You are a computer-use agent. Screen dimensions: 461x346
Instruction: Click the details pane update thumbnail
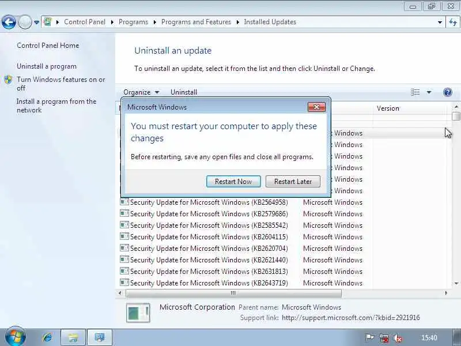[138, 313]
